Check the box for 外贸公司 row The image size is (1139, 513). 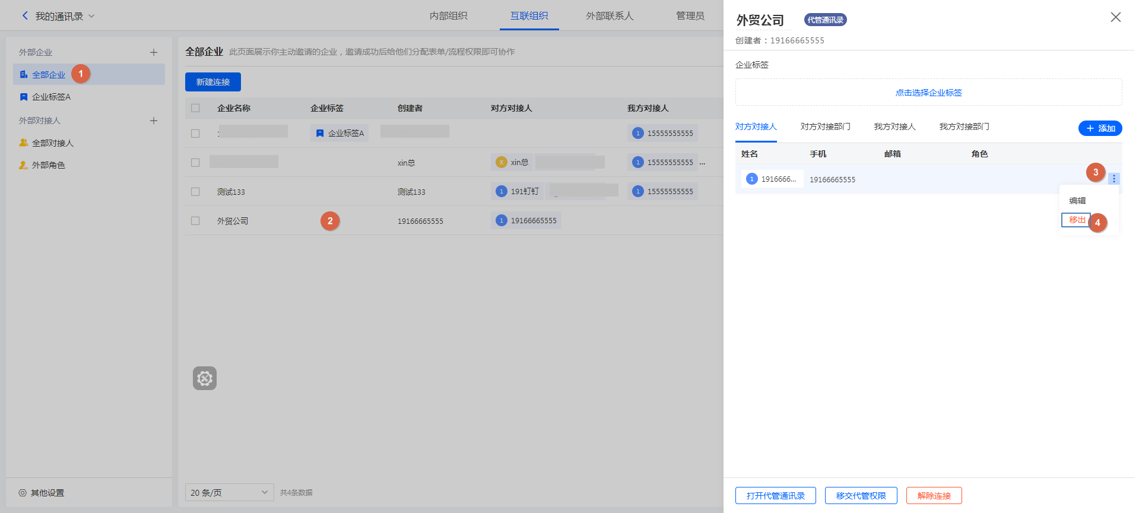[195, 221]
